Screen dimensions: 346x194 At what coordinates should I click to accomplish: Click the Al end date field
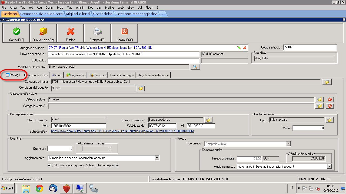point(201,126)
